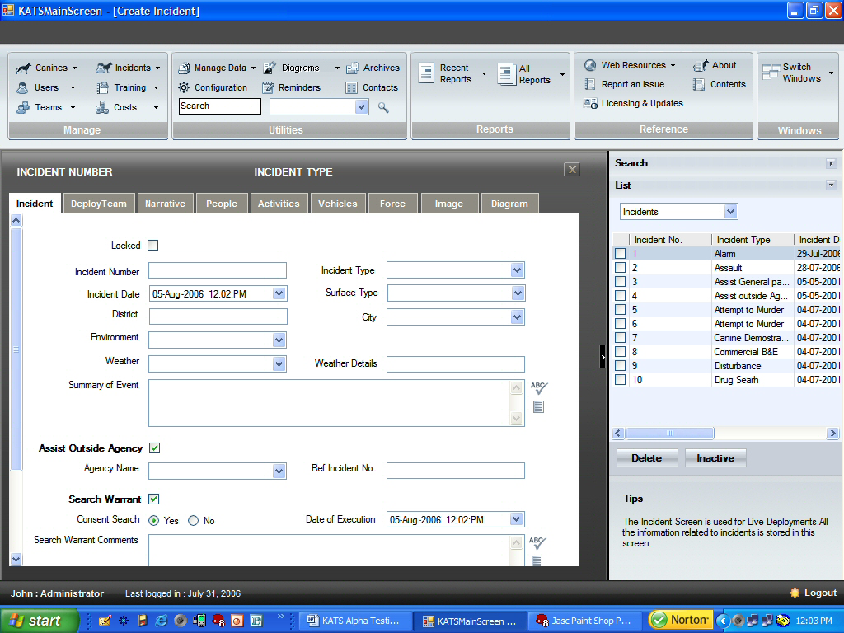Open the Incident Type dropdown

click(x=518, y=270)
